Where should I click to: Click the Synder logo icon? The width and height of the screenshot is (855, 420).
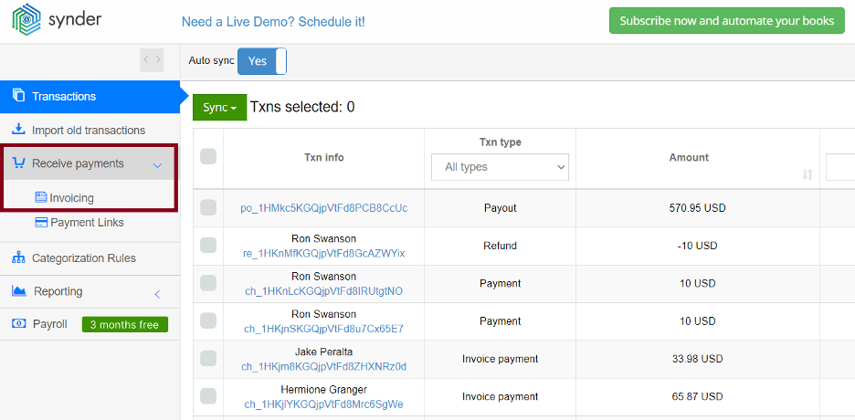coord(25,20)
